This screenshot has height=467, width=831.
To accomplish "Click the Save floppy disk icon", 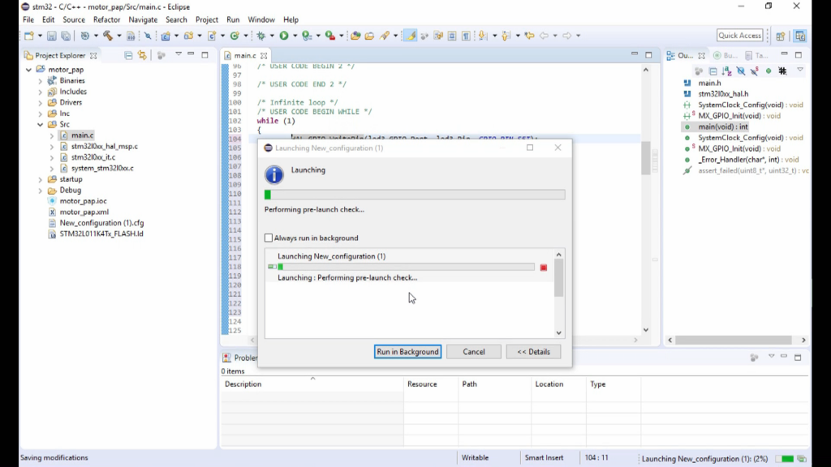I will 51,36.
